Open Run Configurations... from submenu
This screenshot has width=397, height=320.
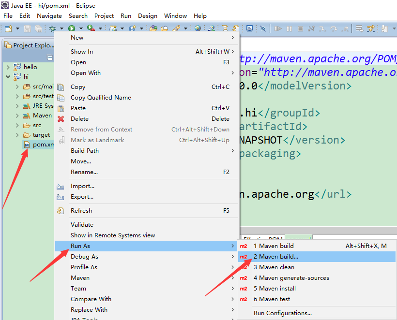(x=317, y=313)
